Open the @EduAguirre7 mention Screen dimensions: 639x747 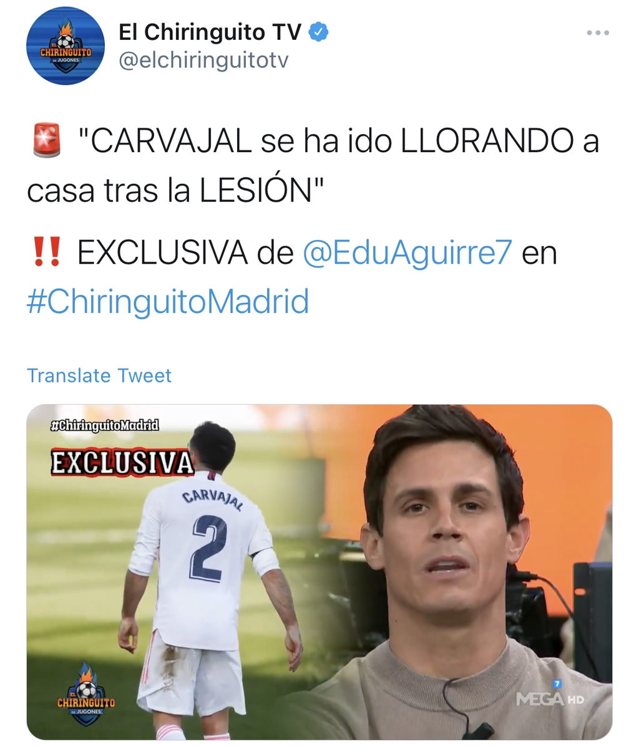(x=407, y=253)
